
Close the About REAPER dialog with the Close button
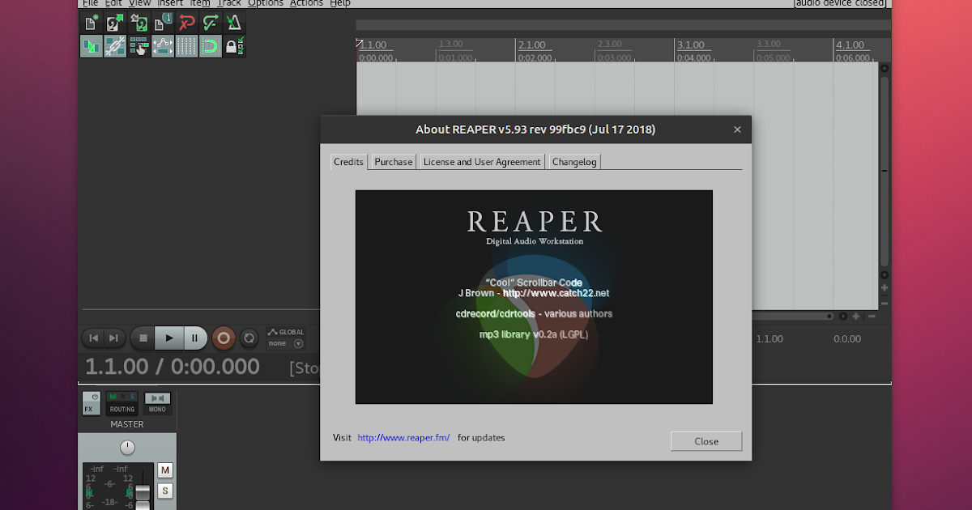pyautogui.click(x=706, y=441)
